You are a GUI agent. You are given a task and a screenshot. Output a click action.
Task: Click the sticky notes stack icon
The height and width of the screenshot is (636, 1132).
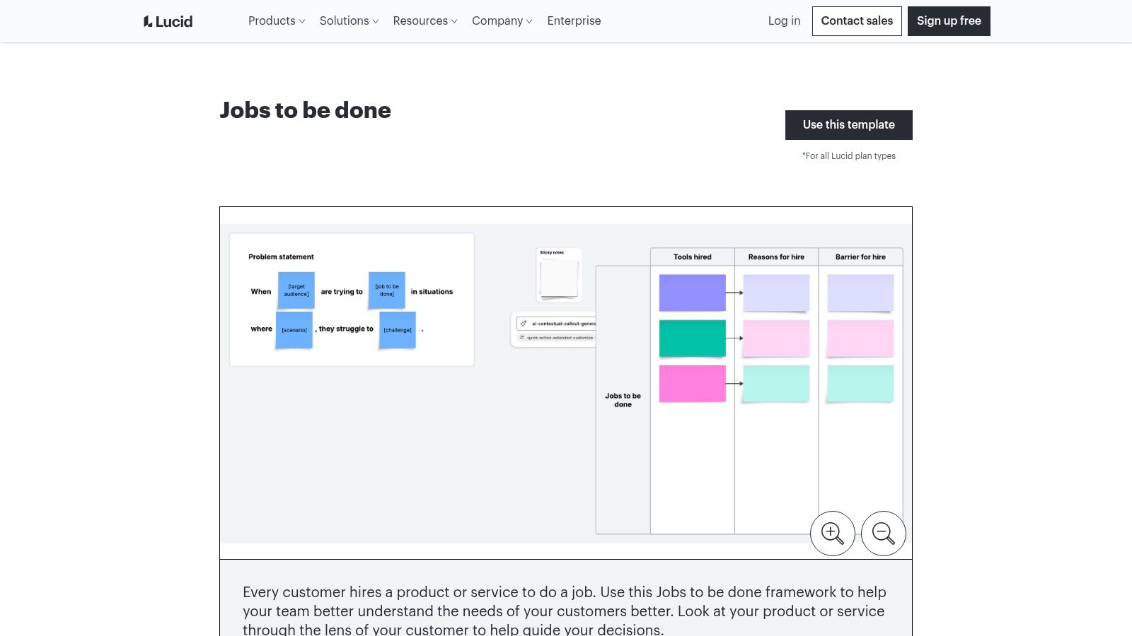click(x=559, y=278)
